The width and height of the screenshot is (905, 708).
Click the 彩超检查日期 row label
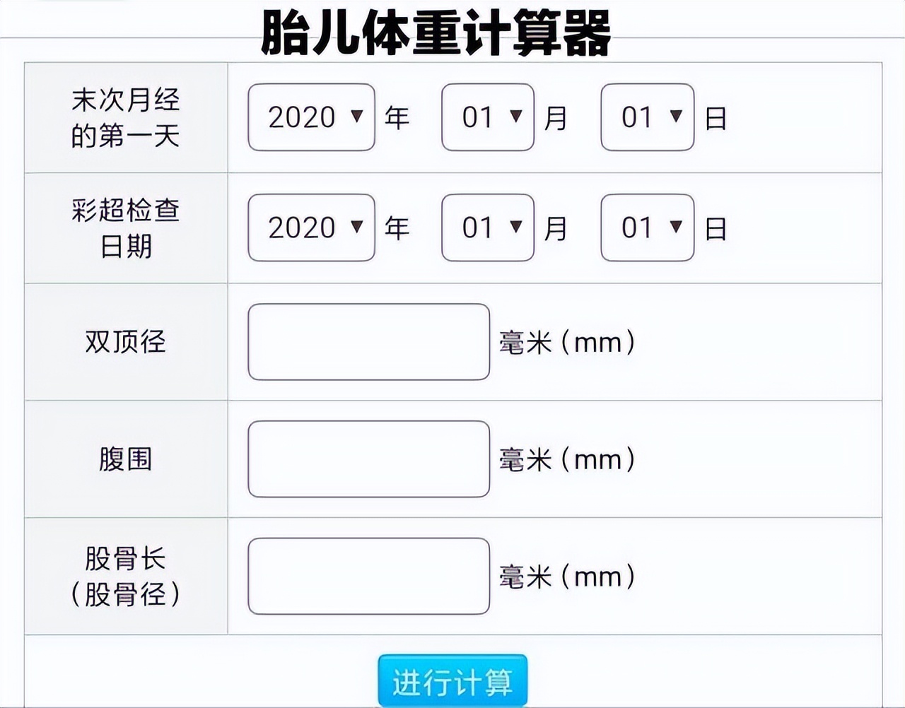pos(124,228)
